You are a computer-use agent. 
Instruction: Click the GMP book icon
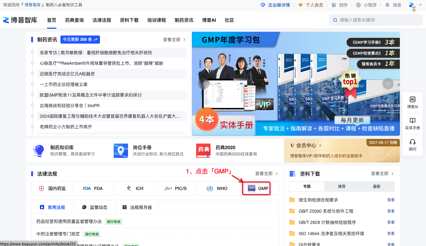(x=252, y=188)
